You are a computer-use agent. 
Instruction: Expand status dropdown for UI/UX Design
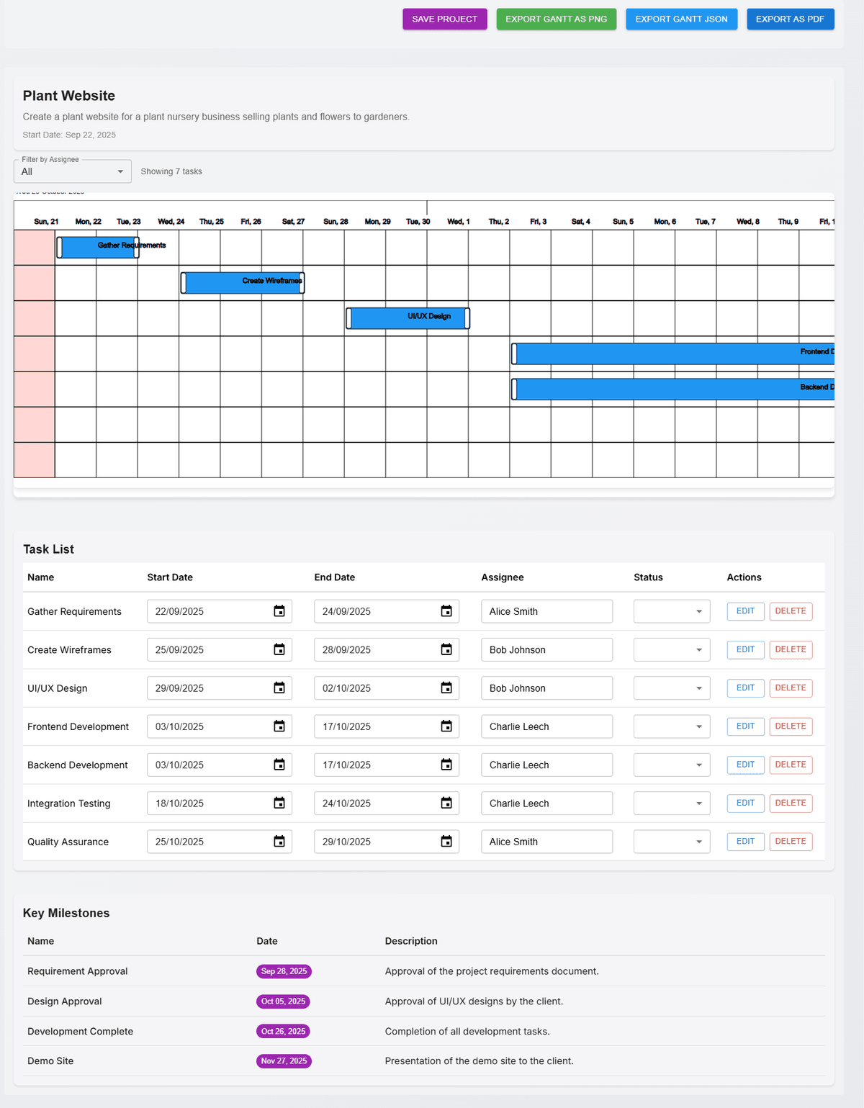click(671, 688)
